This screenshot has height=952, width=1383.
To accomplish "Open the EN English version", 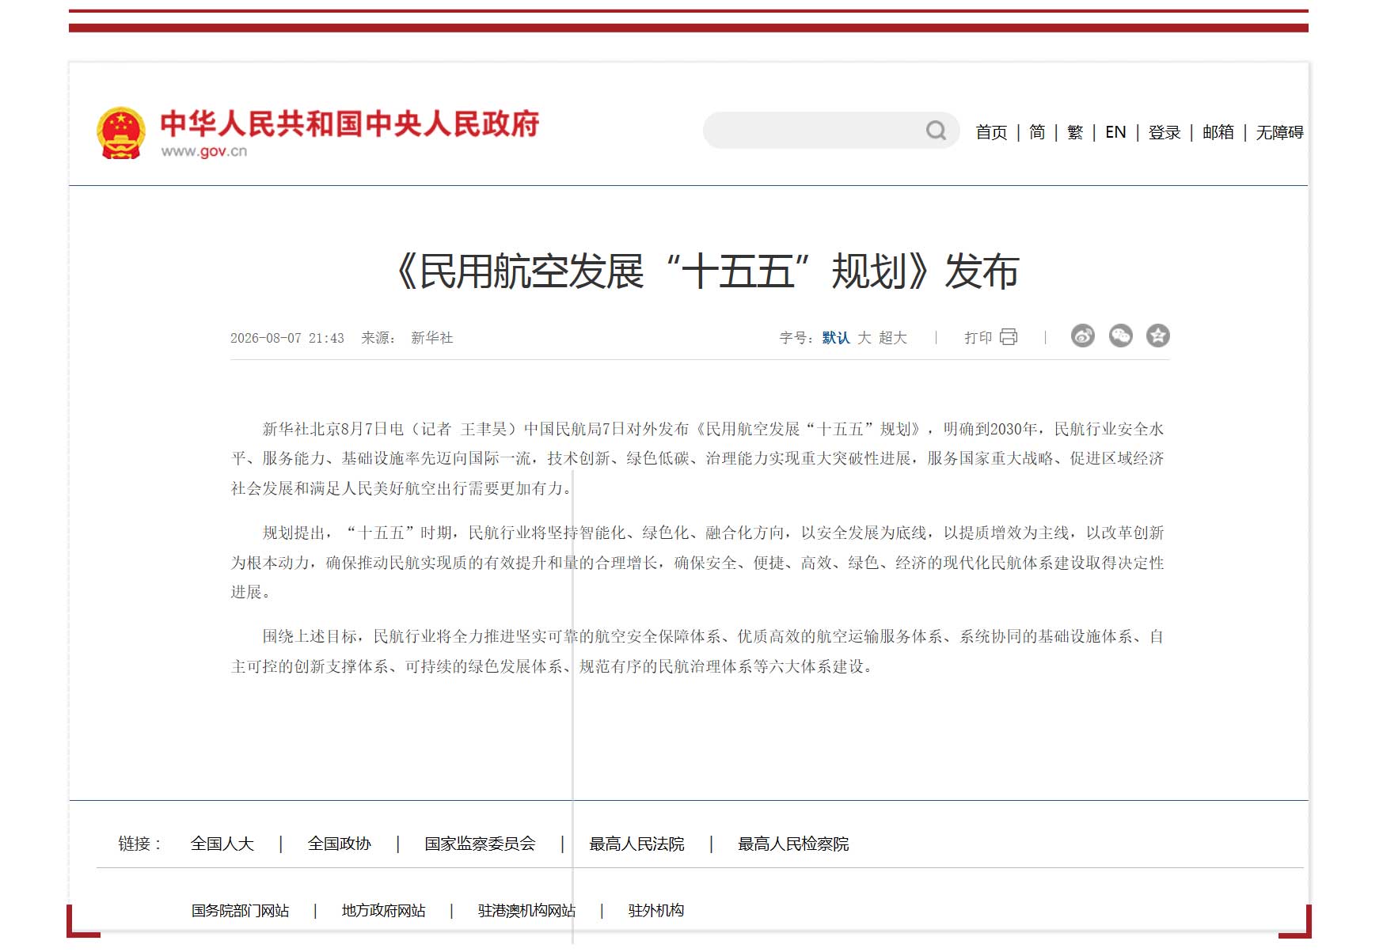I will pyautogui.click(x=1115, y=132).
